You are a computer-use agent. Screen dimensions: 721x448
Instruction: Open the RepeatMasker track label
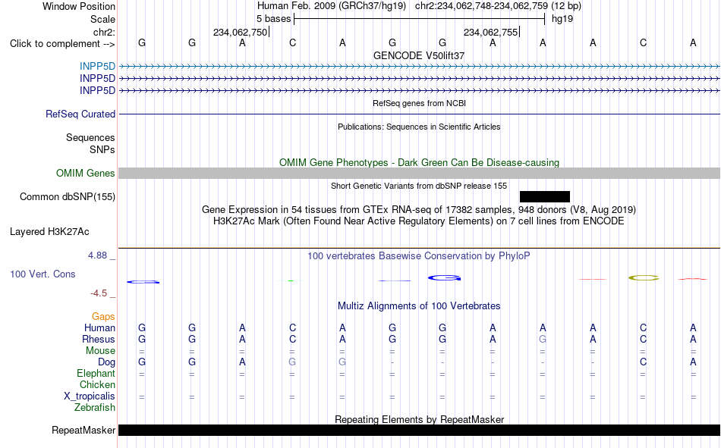pos(83,430)
